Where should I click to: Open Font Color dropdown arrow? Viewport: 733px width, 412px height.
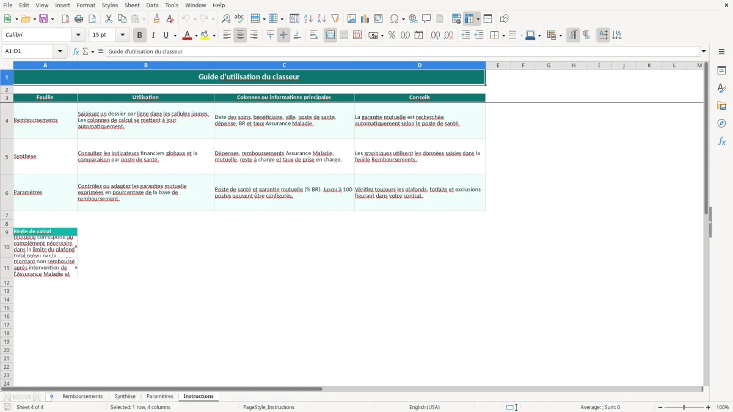click(196, 35)
